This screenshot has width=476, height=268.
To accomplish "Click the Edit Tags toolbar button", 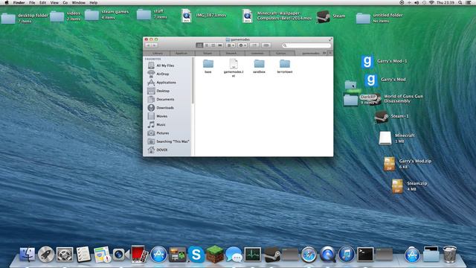I will point(266,45).
